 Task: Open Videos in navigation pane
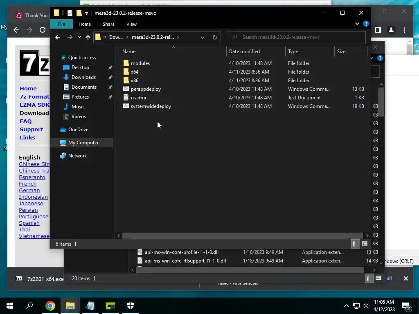(79, 117)
